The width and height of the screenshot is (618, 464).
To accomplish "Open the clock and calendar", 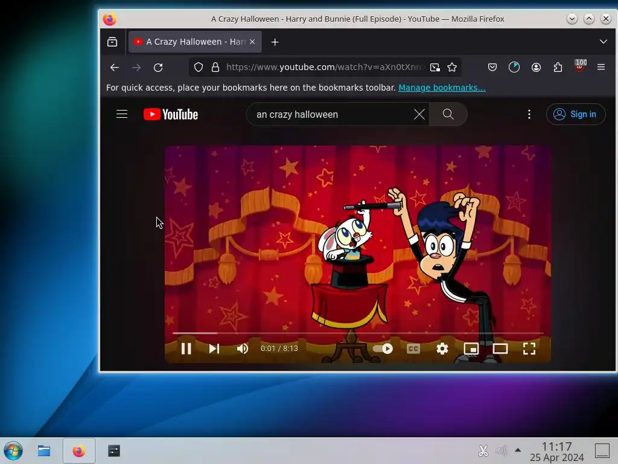I will click(556, 451).
